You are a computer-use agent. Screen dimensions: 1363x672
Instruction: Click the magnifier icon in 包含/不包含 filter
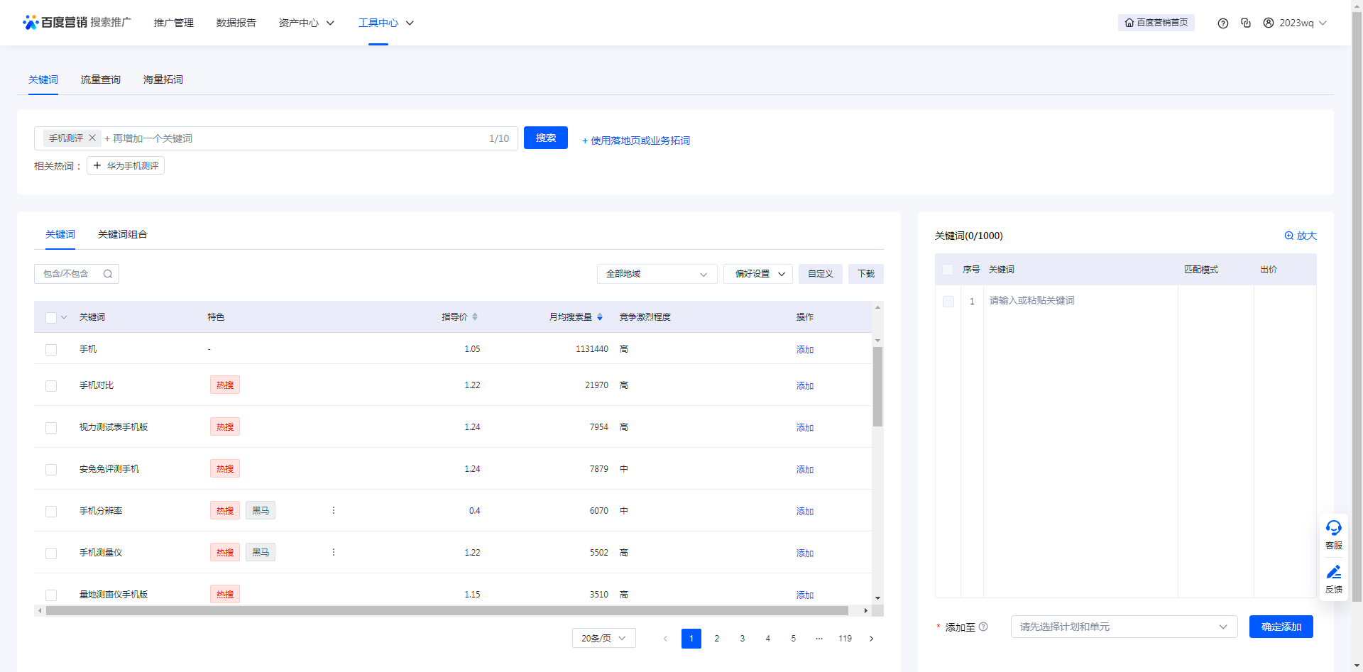pyautogui.click(x=107, y=273)
